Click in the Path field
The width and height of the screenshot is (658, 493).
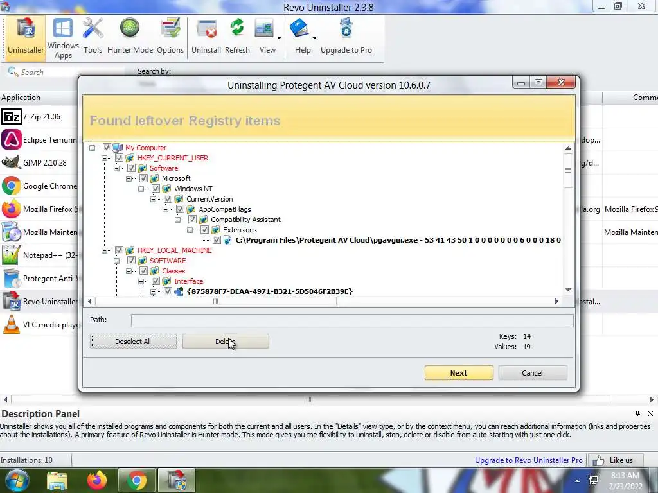click(x=352, y=320)
